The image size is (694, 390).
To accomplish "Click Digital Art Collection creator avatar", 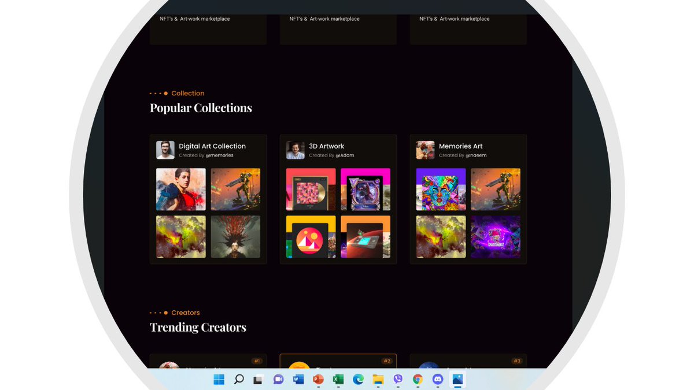I will click(x=165, y=150).
